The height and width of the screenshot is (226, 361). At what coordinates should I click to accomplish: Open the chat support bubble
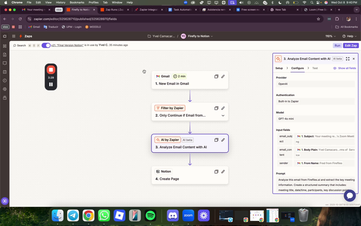(350, 196)
